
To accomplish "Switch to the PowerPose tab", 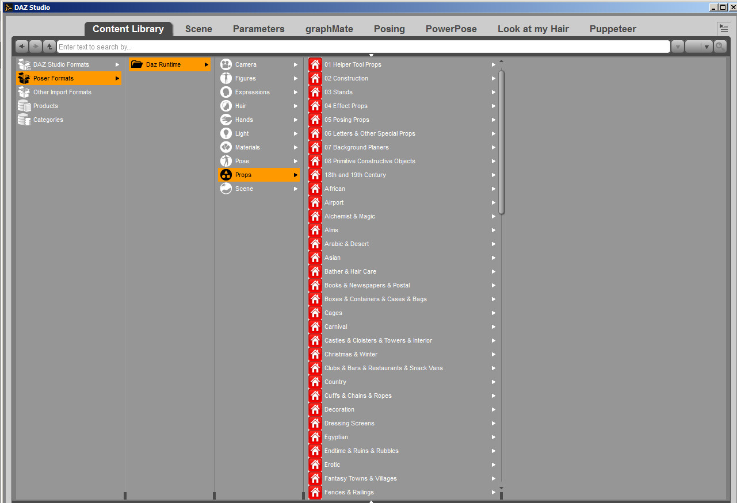I will click(x=451, y=29).
